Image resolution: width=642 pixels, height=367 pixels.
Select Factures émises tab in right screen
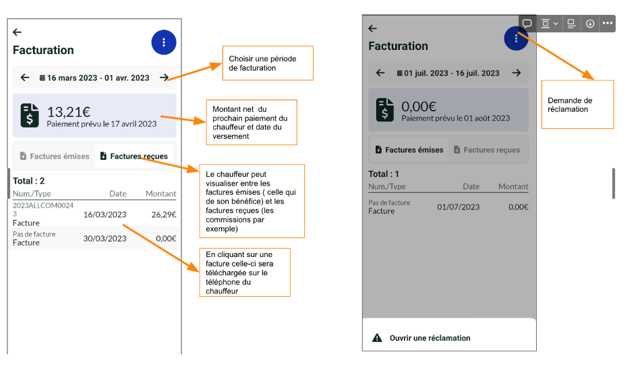[x=409, y=150]
